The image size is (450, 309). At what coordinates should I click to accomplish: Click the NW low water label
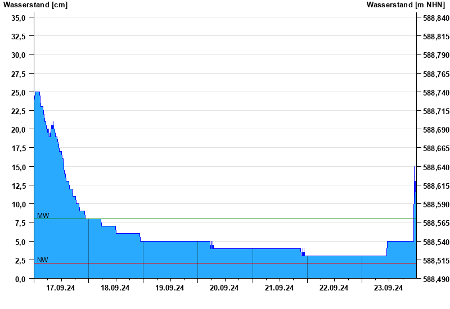point(43,260)
